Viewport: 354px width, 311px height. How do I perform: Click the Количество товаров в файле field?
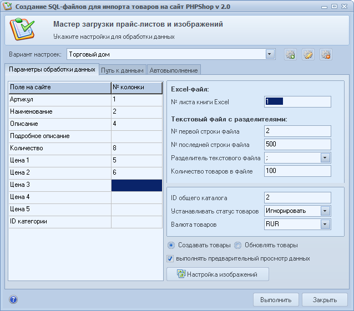297,171
